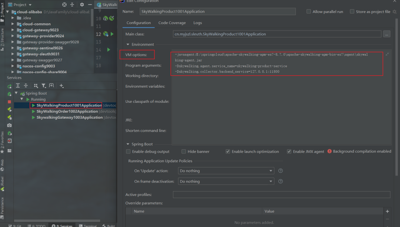Uncheck Enable launch optimization
Viewport: 400px width, 227px height.
coord(228,151)
